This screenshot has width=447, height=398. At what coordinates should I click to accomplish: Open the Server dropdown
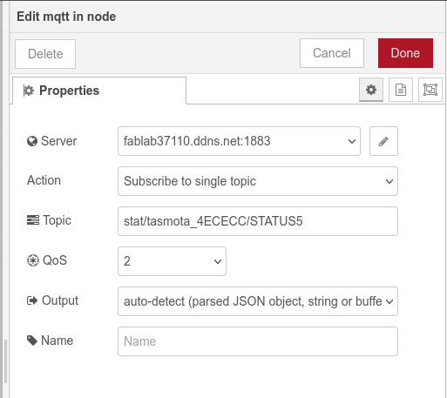[239, 141]
